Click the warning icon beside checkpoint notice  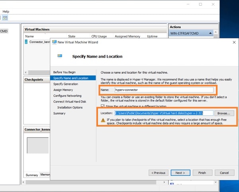tap(103, 120)
